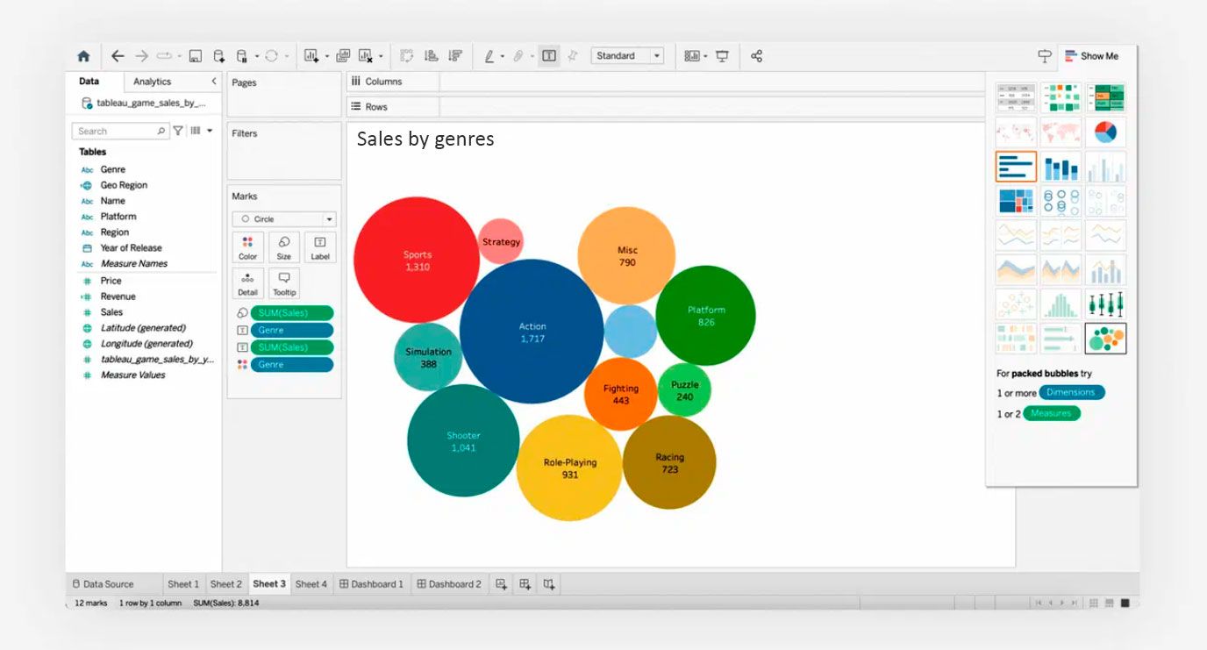The width and height of the screenshot is (1207, 650).
Task: Toggle the Show Me panel button
Action: click(1092, 56)
